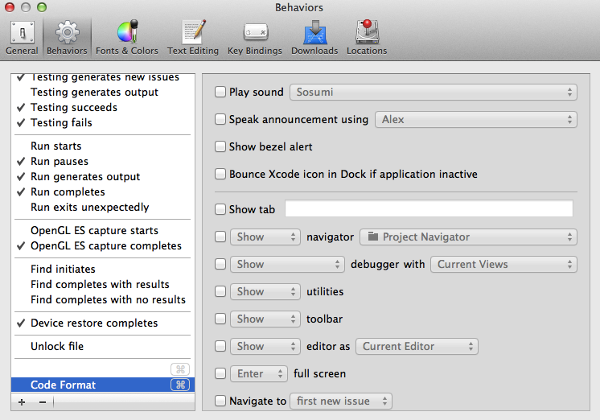Open Downloads preferences
The width and height of the screenshot is (600, 420).
click(314, 38)
